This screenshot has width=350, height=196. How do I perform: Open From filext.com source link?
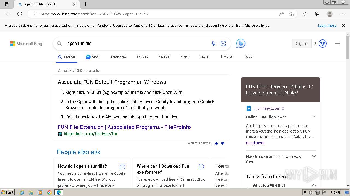tap(267, 108)
